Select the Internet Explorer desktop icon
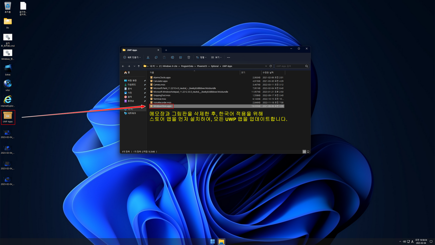 coord(8,101)
